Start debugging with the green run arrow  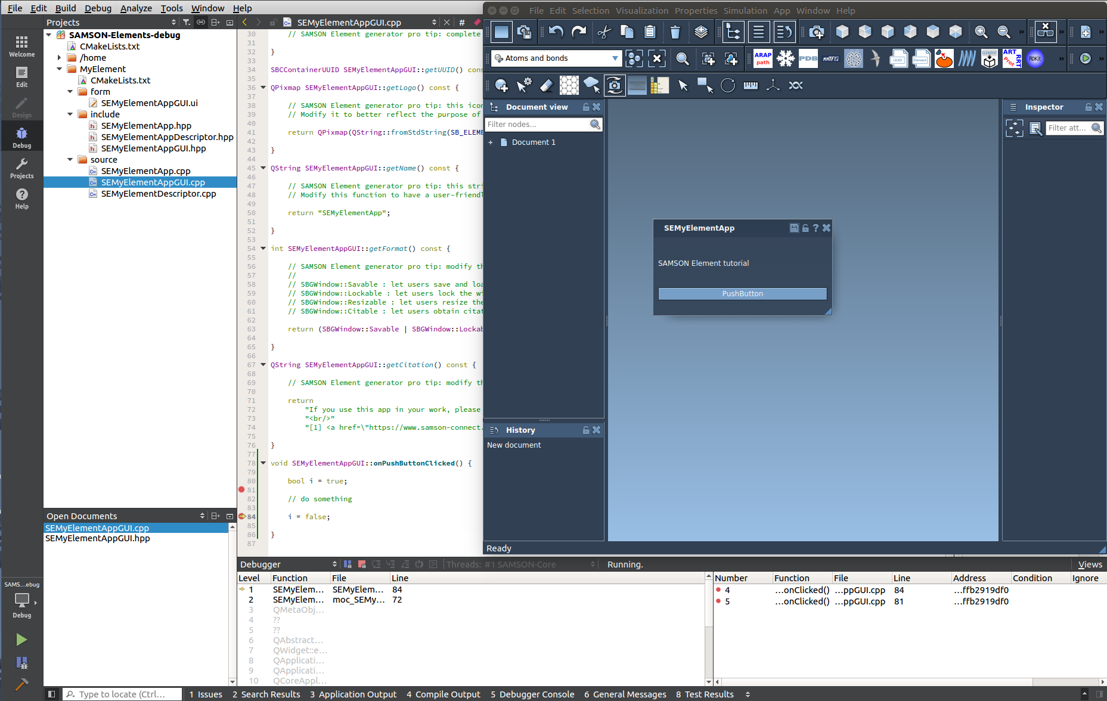pos(21,639)
